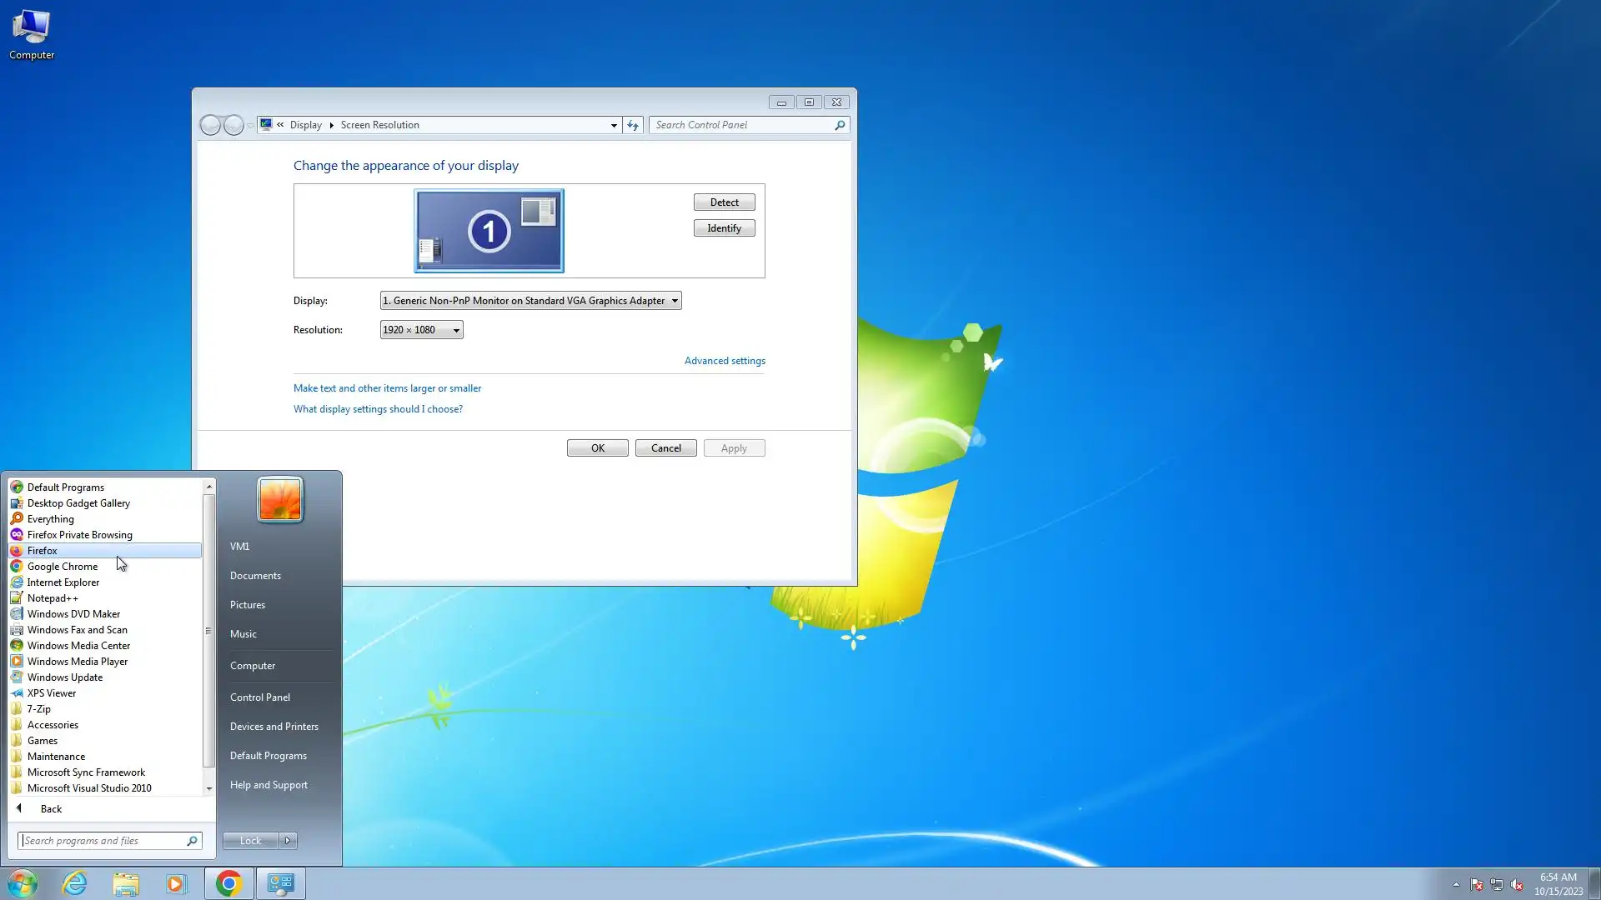Click the Google Chrome taskbar icon
The width and height of the screenshot is (1601, 900).
(x=228, y=883)
